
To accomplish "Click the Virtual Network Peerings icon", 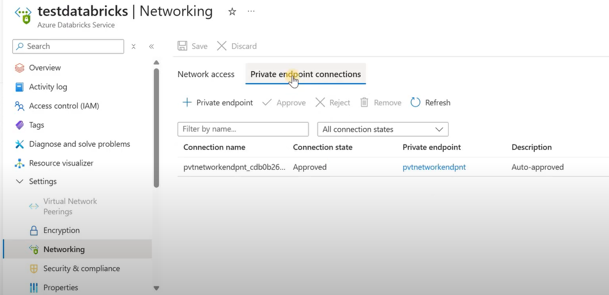I will 34,206.
